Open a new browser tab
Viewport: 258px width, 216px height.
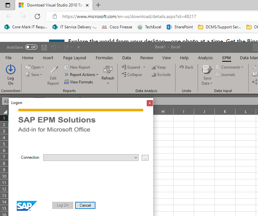(98, 5)
